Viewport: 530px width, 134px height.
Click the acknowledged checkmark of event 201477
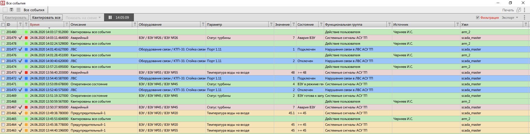click(x=20, y=49)
